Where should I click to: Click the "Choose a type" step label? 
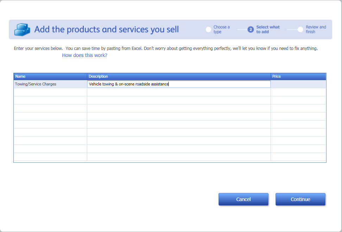tap(221, 30)
